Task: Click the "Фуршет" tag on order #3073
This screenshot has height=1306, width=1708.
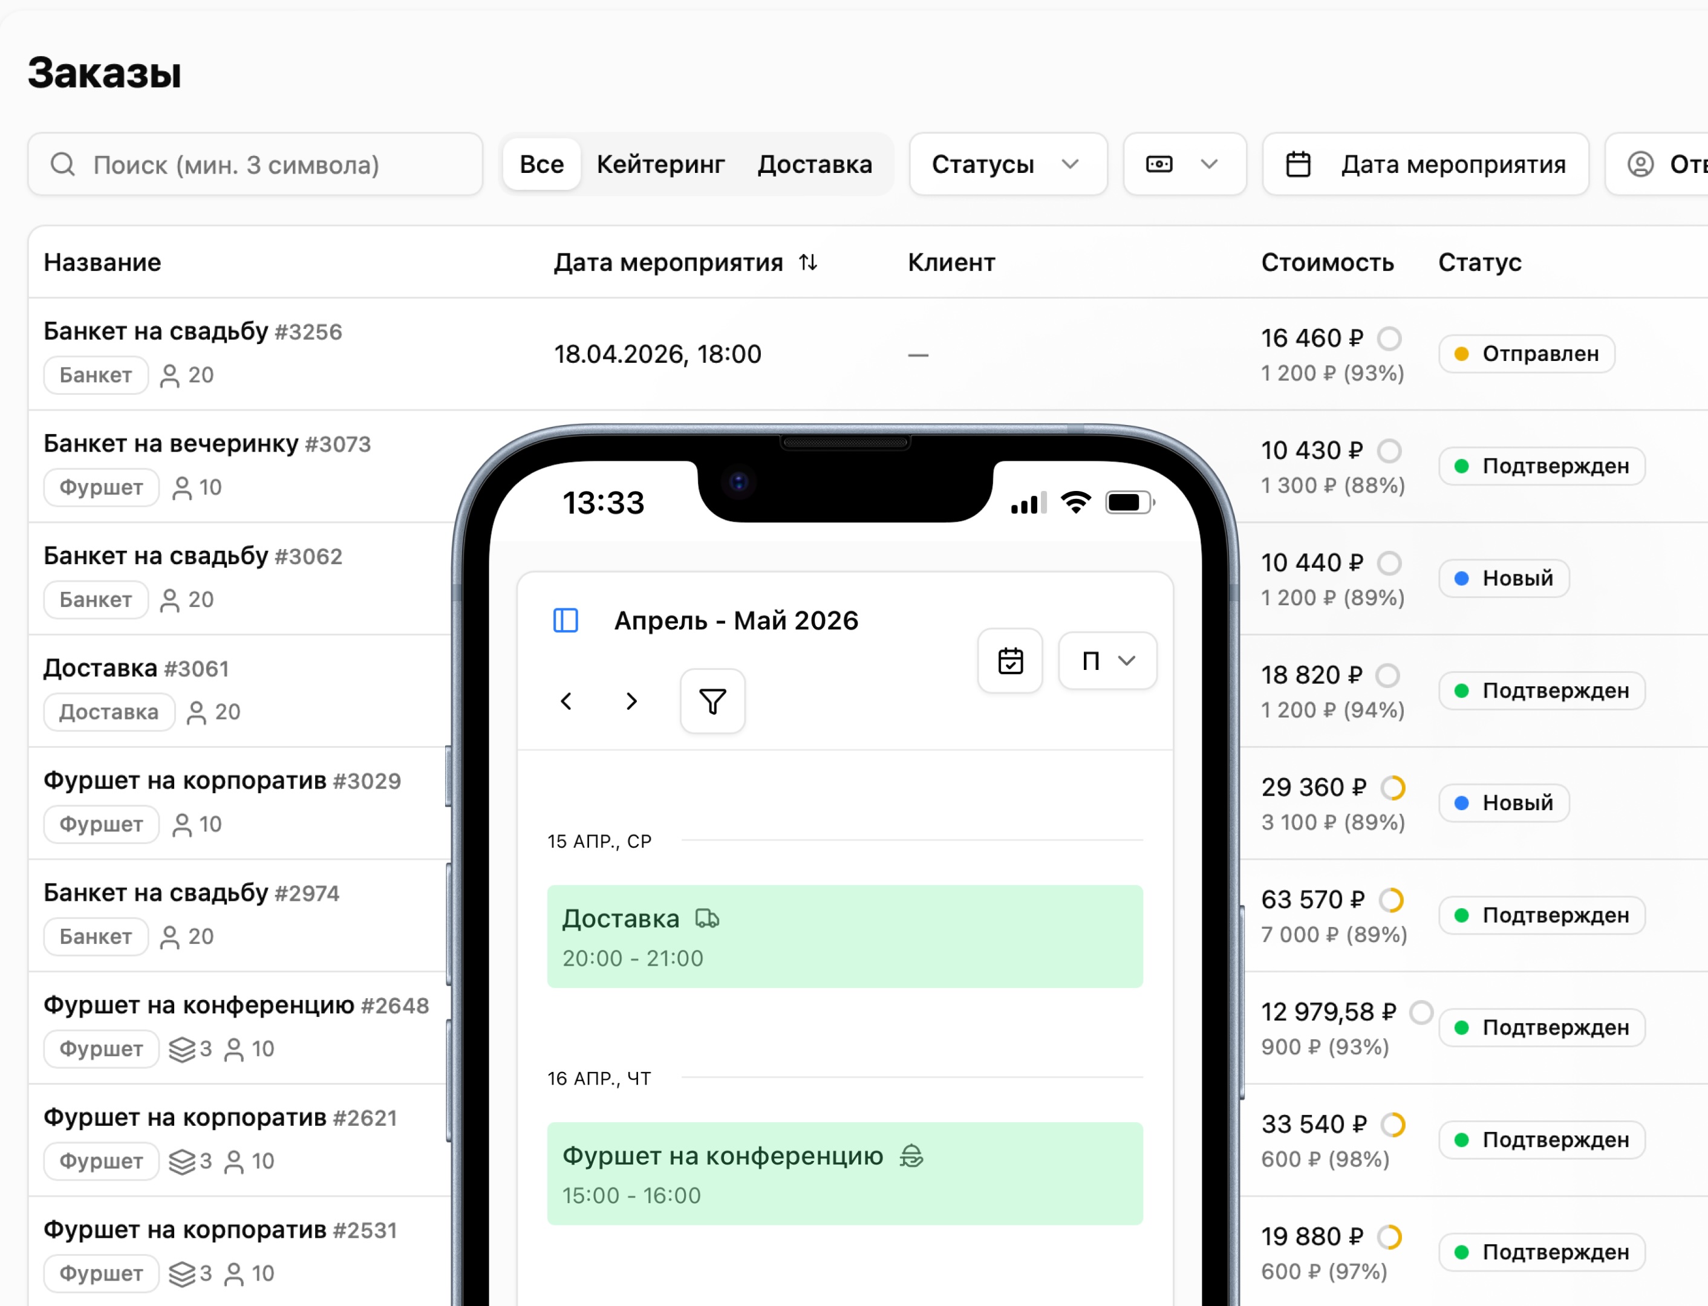Action: (x=101, y=487)
